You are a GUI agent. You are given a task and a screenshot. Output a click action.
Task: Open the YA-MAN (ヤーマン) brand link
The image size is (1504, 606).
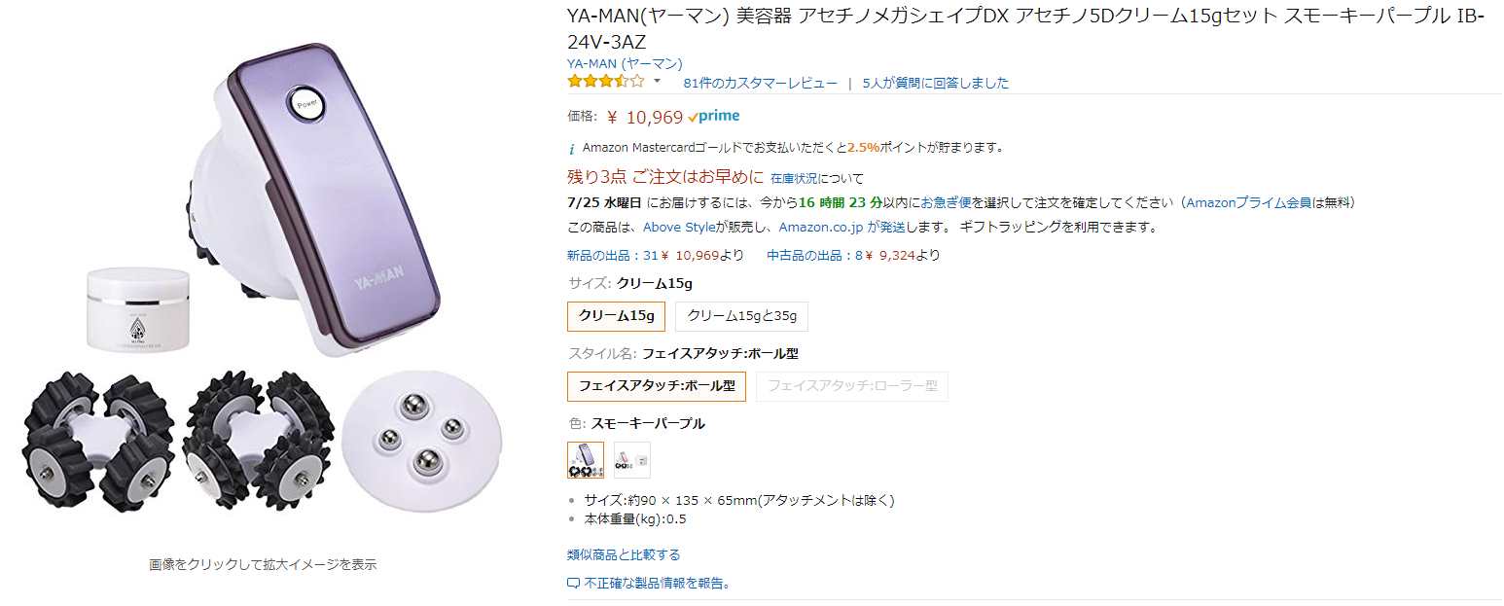625,63
